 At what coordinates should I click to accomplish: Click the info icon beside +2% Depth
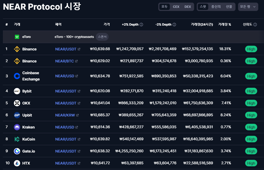pyautogui.click(x=141, y=25)
